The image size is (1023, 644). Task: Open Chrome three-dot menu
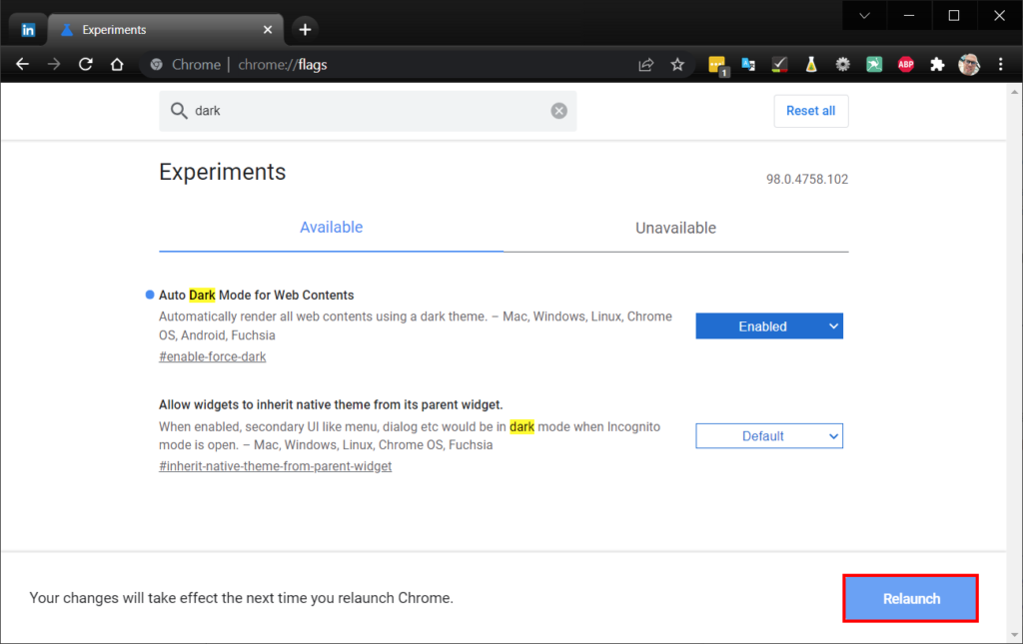click(x=1000, y=65)
